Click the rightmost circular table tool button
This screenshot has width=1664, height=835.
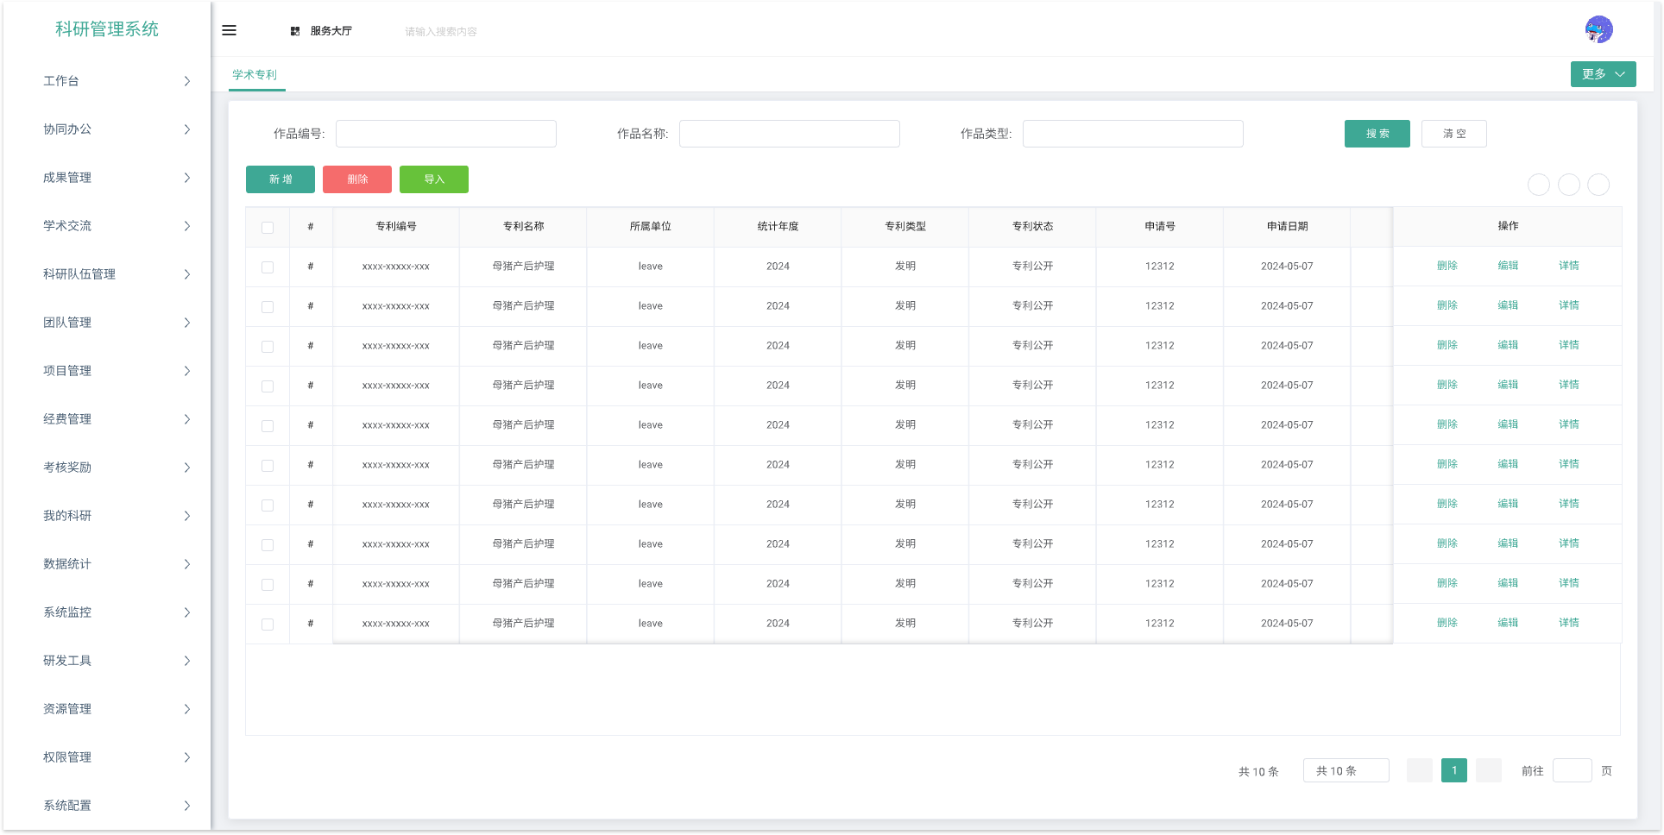pyautogui.click(x=1598, y=185)
